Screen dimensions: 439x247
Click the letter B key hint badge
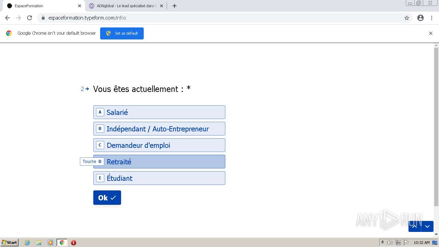point(100,129)
